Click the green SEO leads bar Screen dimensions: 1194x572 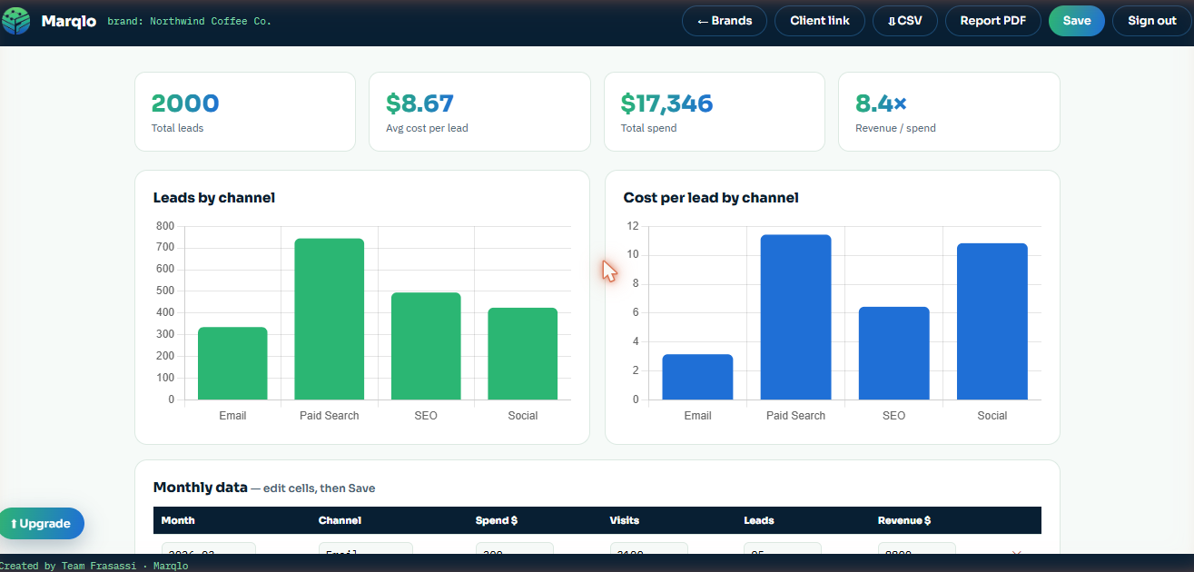426,346
